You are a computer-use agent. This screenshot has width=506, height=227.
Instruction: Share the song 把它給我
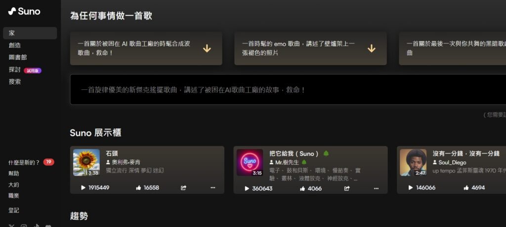(x=347, y=189)
